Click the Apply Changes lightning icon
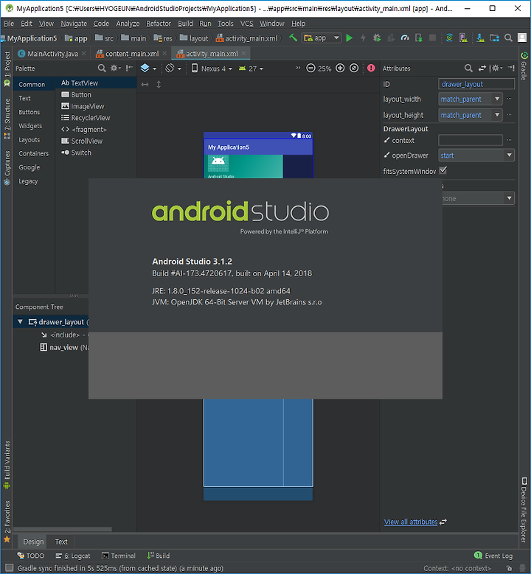 [x=363, y=38]
